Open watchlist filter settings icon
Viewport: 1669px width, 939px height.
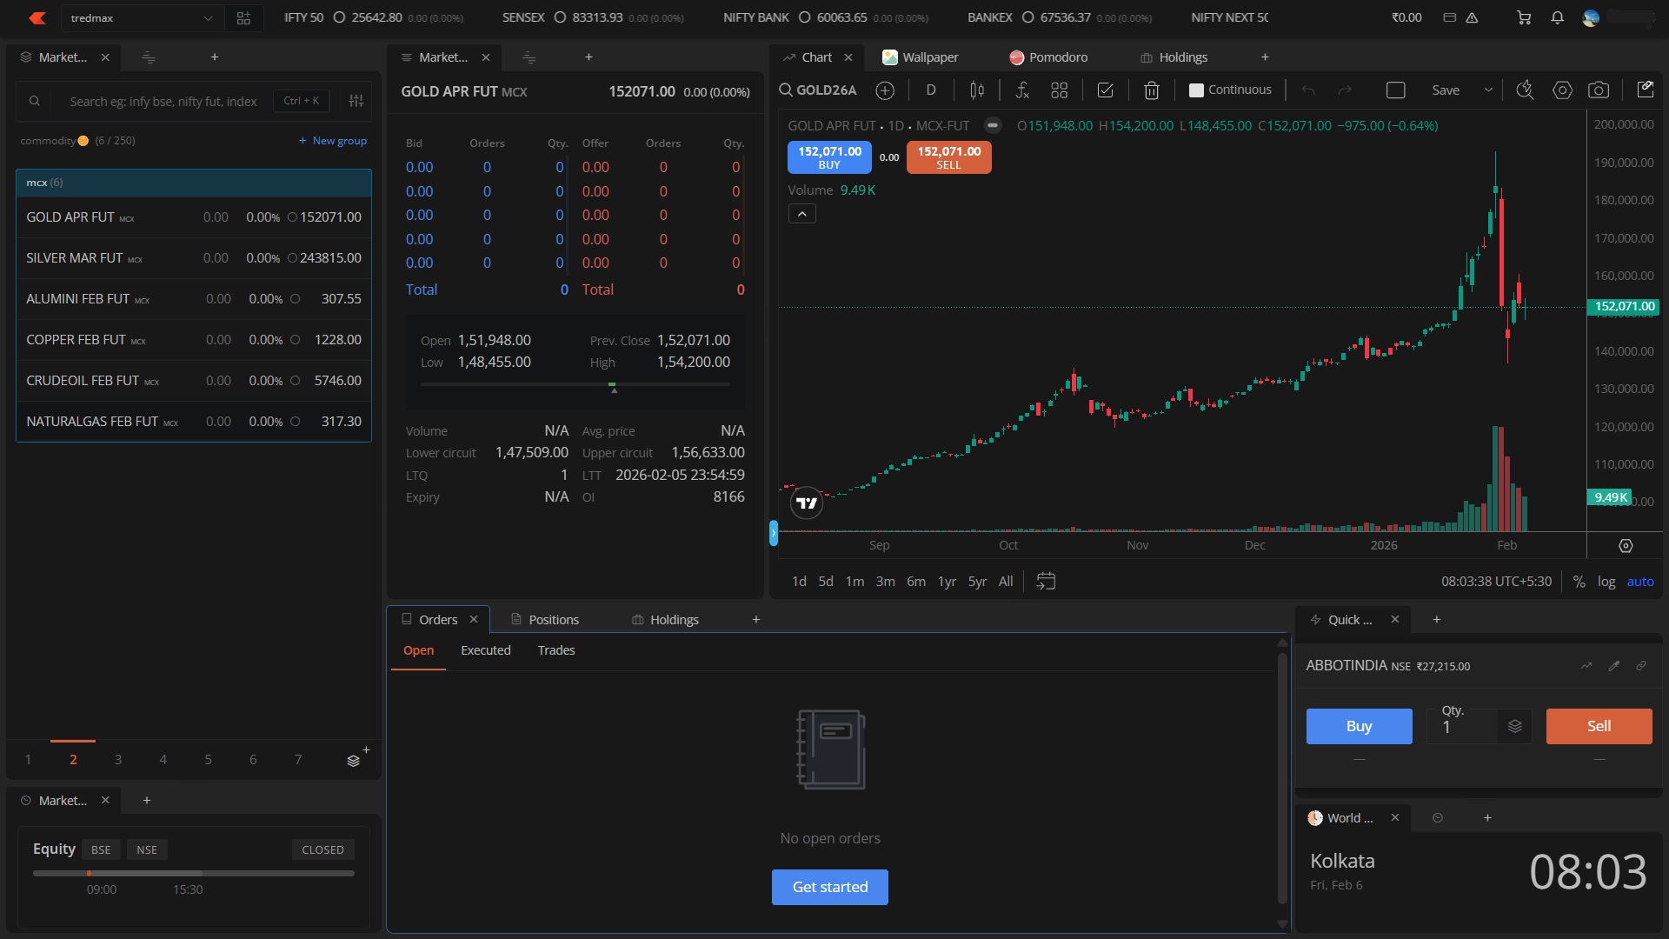click(356, 101)
